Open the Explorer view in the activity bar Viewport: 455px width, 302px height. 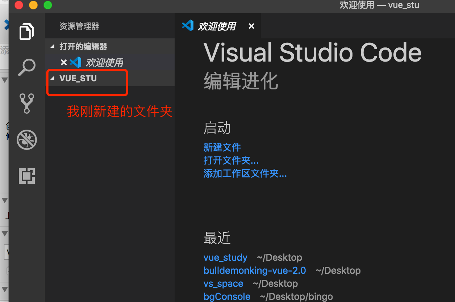(26, 32)
